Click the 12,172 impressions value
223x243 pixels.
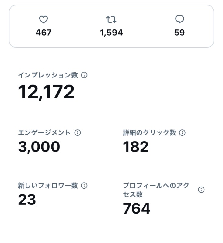[46, 92]
